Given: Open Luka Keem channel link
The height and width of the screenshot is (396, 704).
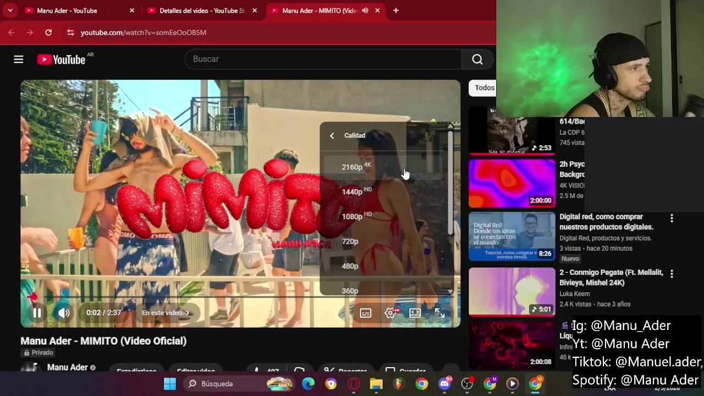Looking at the screenshot, I should [575, 294].
